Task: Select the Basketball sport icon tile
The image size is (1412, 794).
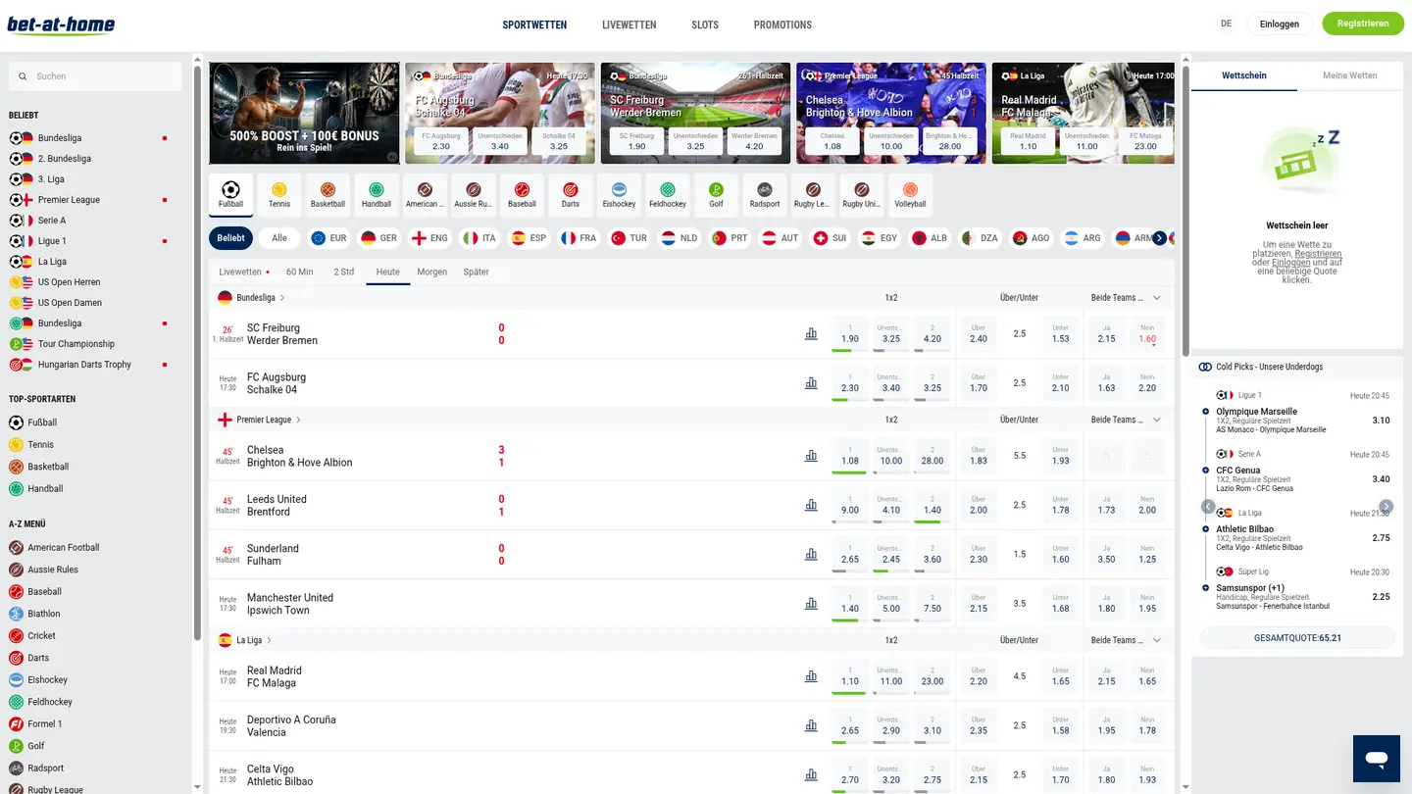Action: coord(328,195)
